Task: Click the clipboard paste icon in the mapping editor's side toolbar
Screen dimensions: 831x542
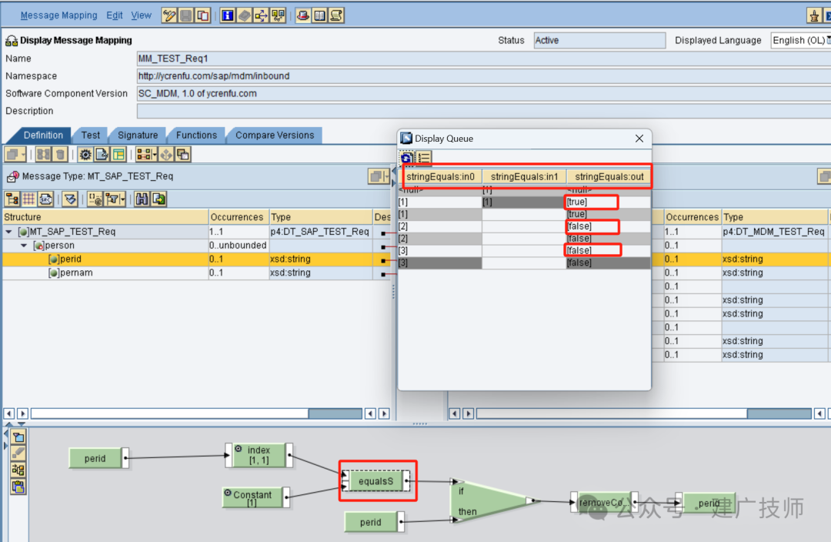Action: (18, 487)
